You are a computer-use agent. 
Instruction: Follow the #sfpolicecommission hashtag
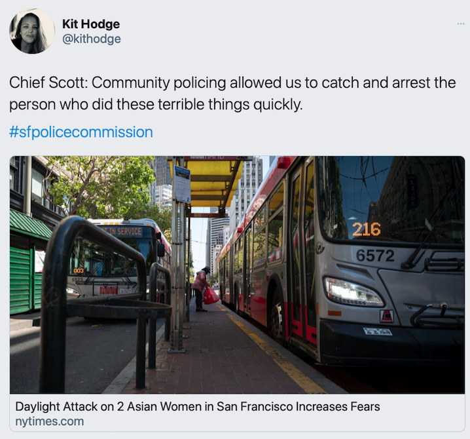click(81, 132)
